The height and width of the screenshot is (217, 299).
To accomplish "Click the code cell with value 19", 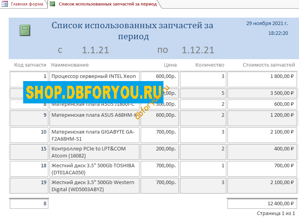I will coord(29,186).
